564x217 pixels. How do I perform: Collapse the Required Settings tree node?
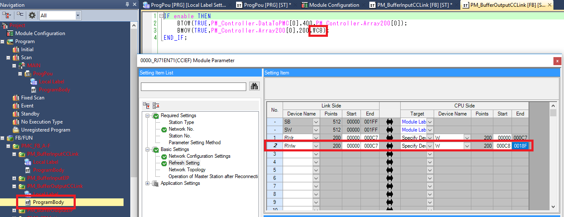(x=148, y=115)
